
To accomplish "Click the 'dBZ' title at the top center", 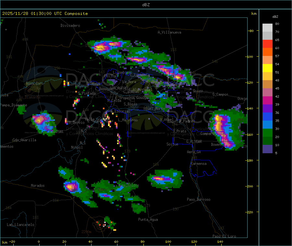I will pos(146,5).
